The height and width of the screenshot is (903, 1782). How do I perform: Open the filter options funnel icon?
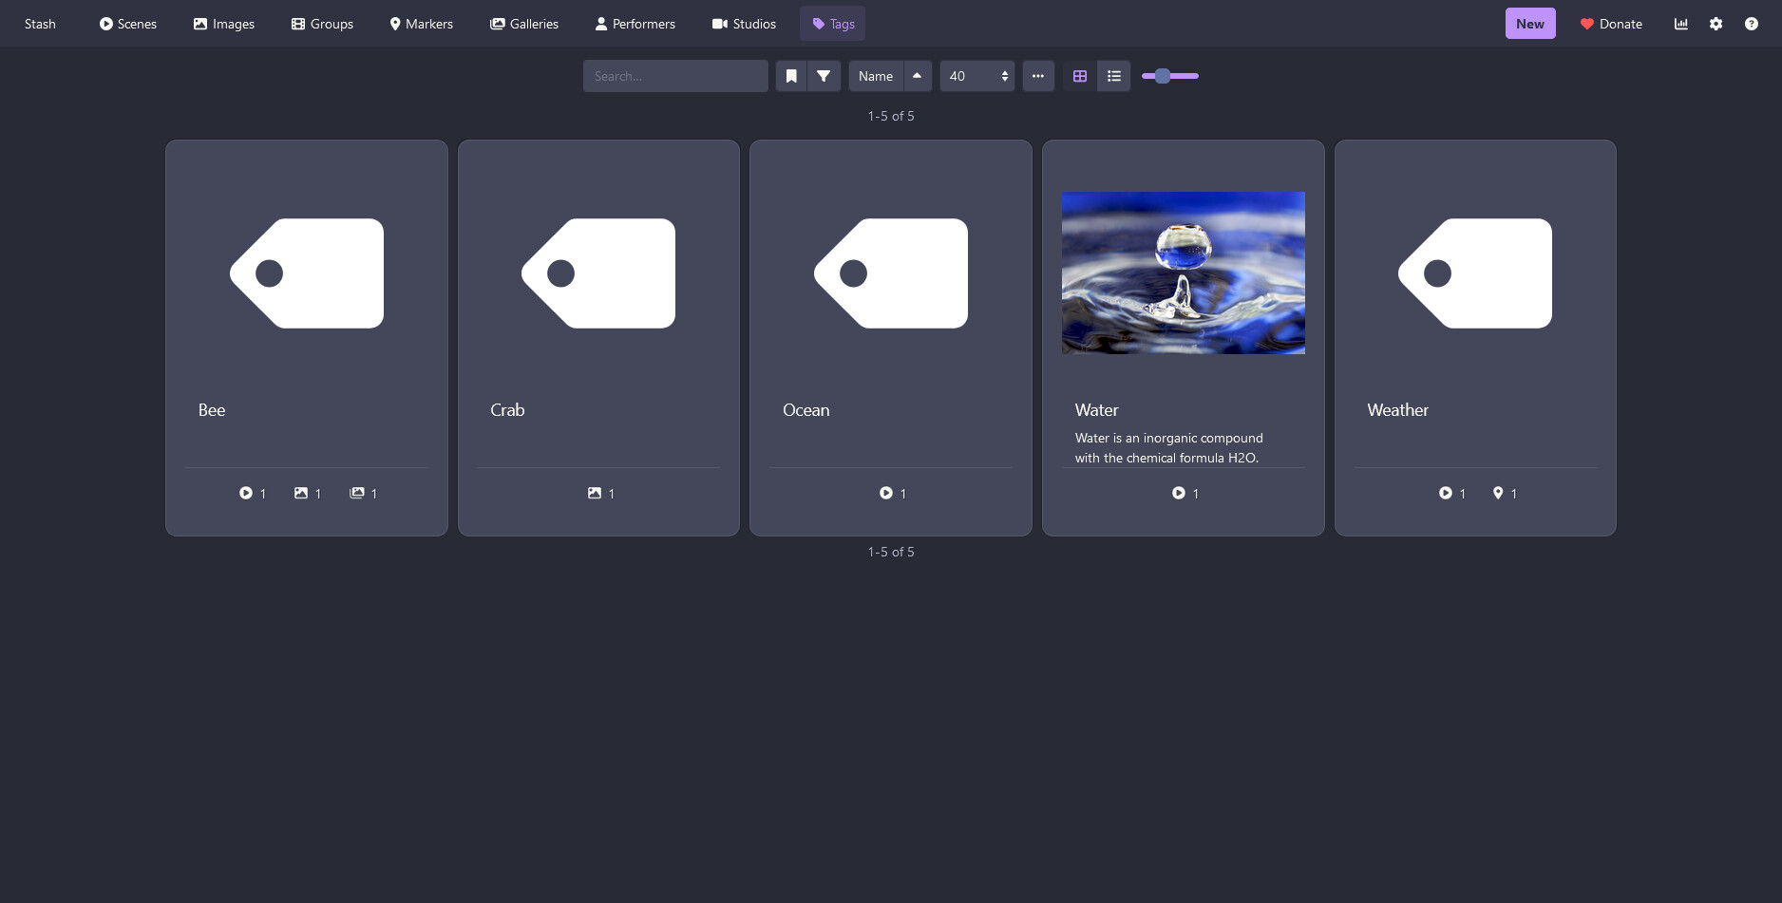[824, 76]
